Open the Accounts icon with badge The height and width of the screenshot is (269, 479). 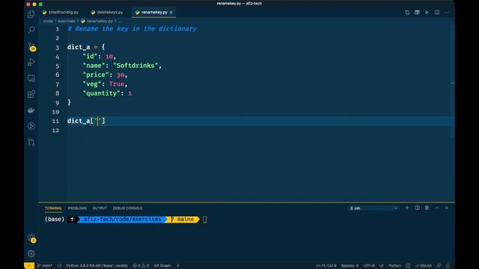31,238
